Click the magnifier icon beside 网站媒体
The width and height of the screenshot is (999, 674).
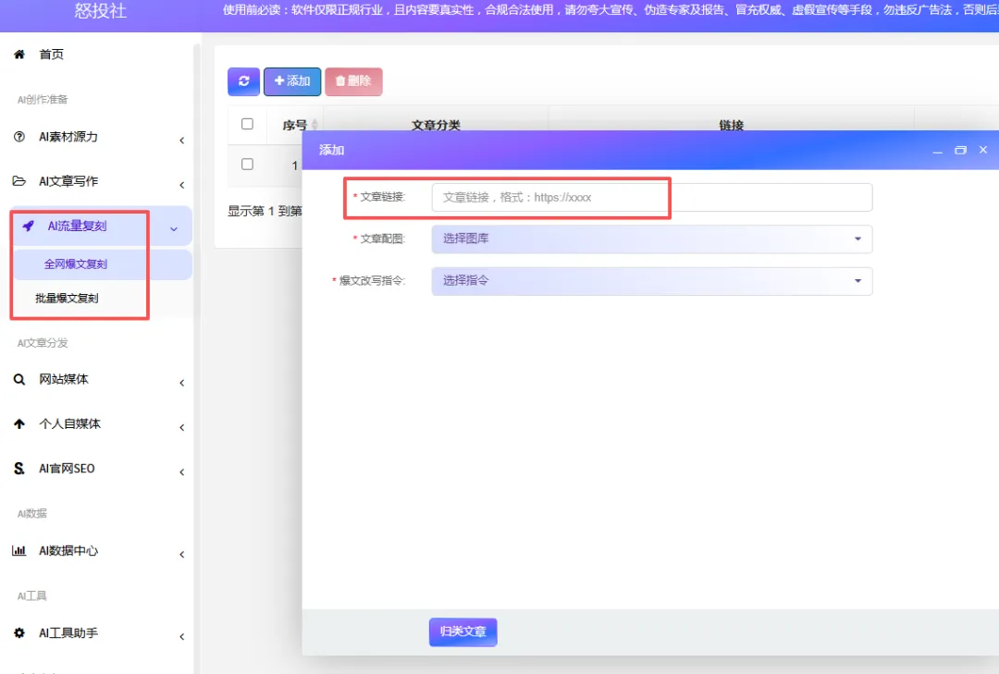tap(20, 379)
